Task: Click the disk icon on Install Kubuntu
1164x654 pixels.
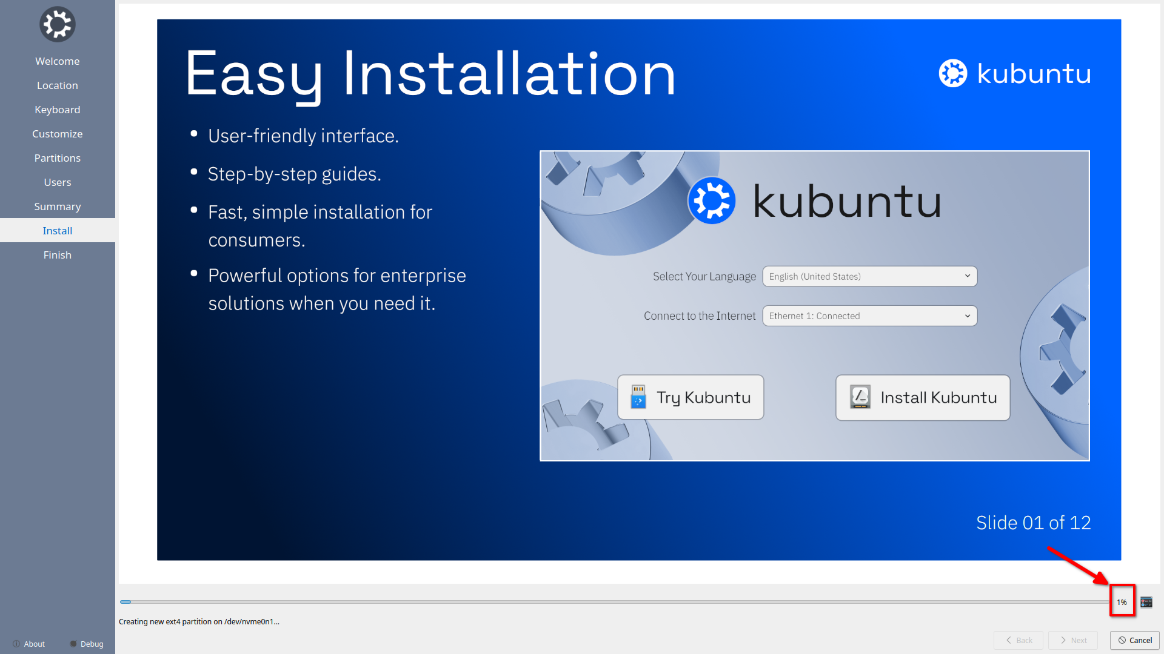Action: coord(860,397)
